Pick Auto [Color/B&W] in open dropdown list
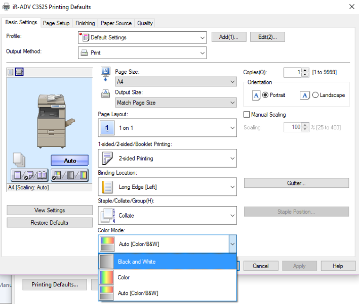This screenshot has height=304, width=359. 168,293
